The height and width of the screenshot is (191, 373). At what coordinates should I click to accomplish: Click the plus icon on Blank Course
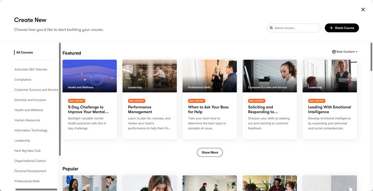331,28
